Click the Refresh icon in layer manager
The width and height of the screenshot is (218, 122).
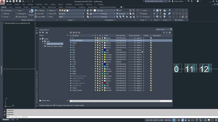pos(164,33)
